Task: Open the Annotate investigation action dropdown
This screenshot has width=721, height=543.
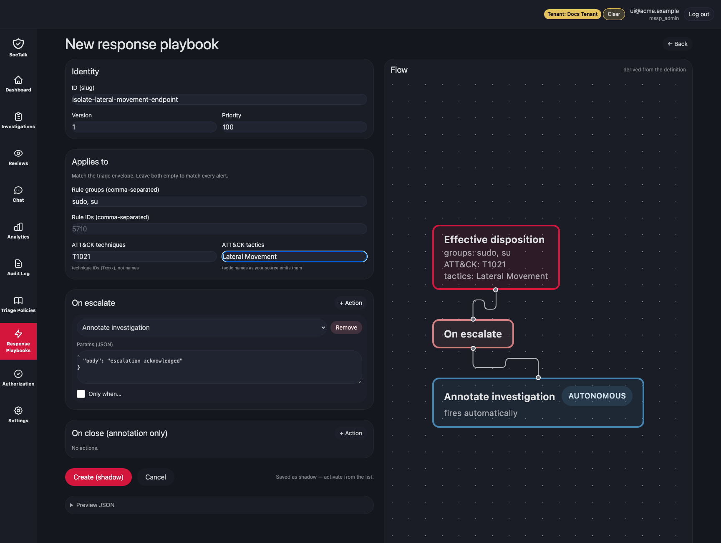Action: tap(202, 327)
